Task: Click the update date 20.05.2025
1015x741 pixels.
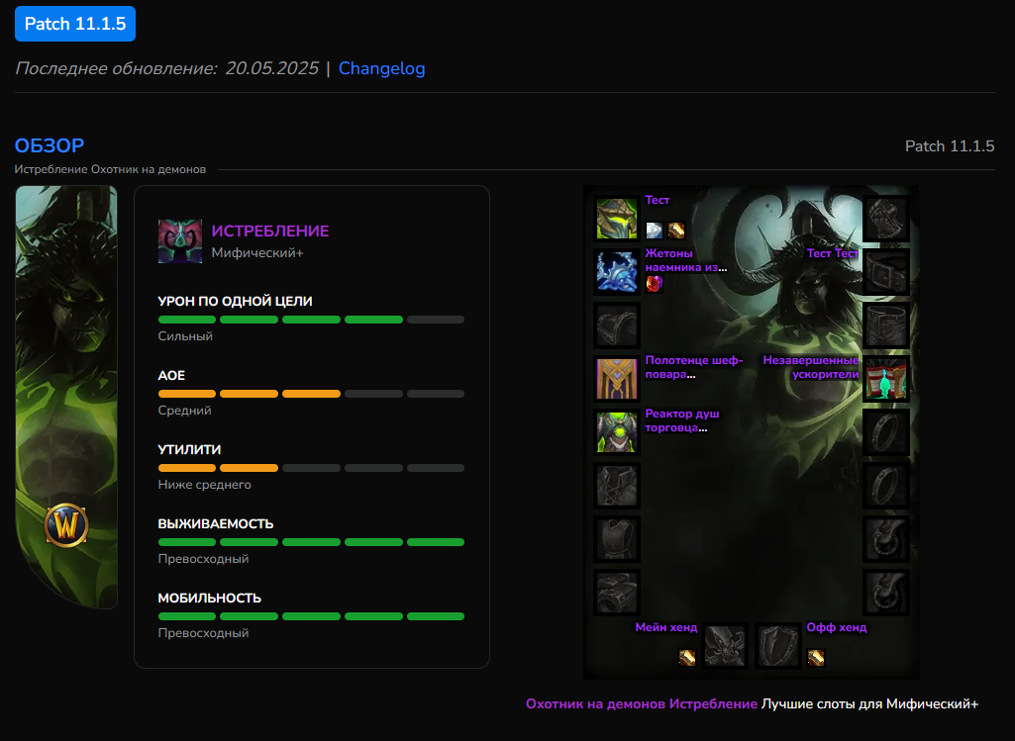Action: (272, 68)
